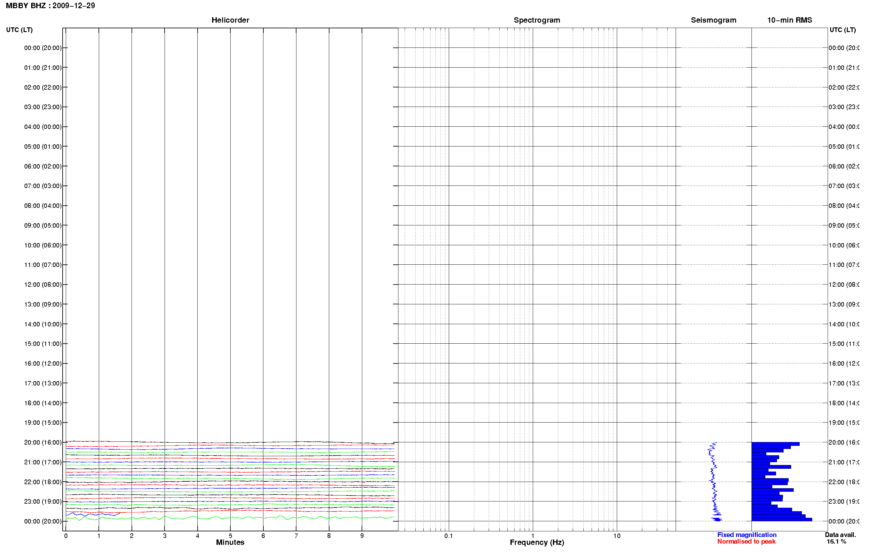Screen dimensions: 895x559
Task: Click the 0.1 frequency tick label
Action: 448,536
